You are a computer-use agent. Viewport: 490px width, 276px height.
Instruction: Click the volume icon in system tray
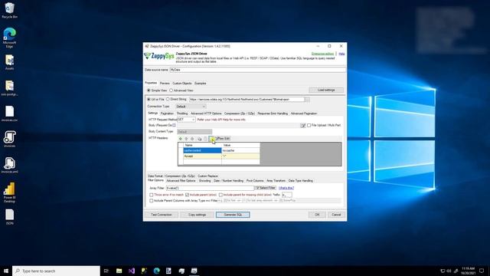coord(449,271)
